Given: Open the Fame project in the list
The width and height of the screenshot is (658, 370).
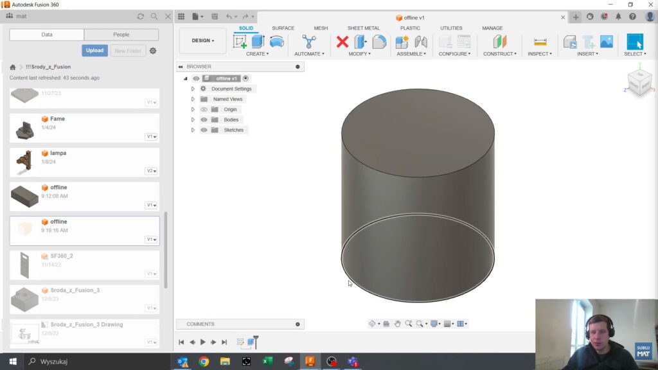Looking at the screenshot, I should pyautogui.click(x=84, y=127).
